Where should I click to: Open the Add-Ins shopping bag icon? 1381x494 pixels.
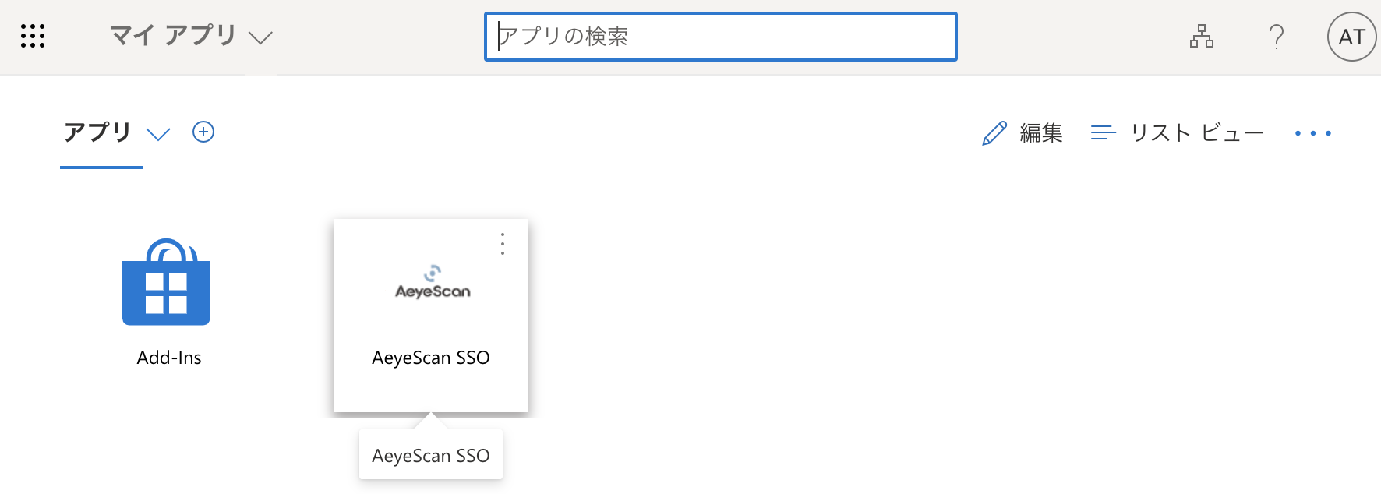tap(166, 283)
